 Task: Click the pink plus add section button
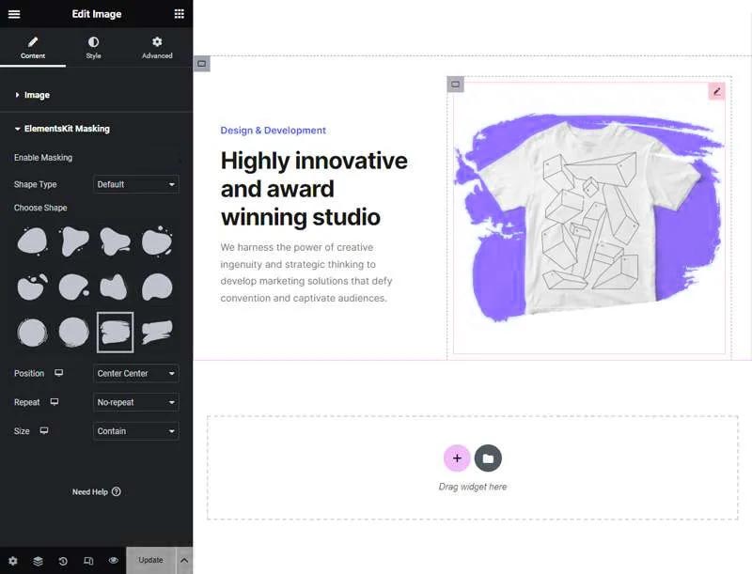[457, 458]
